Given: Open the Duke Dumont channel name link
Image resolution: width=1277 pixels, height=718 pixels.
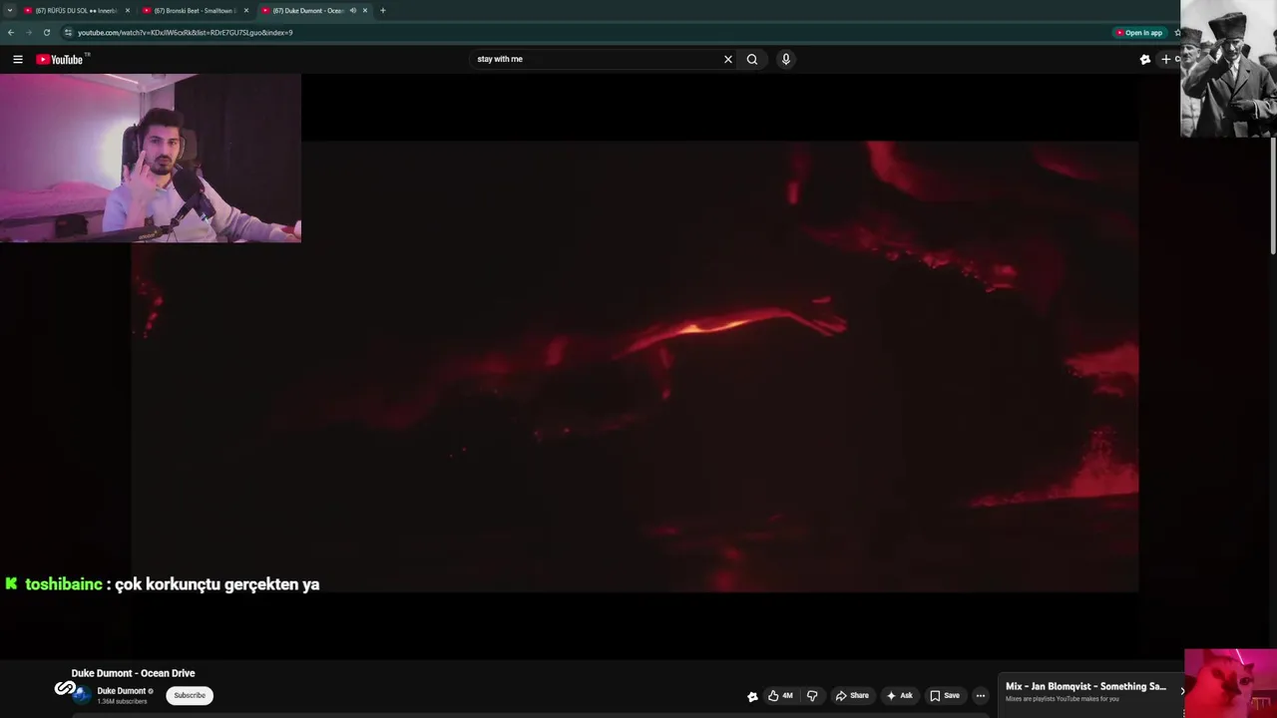Looking at the screenshot, I should pyautogui.click(x=122, y=691).
